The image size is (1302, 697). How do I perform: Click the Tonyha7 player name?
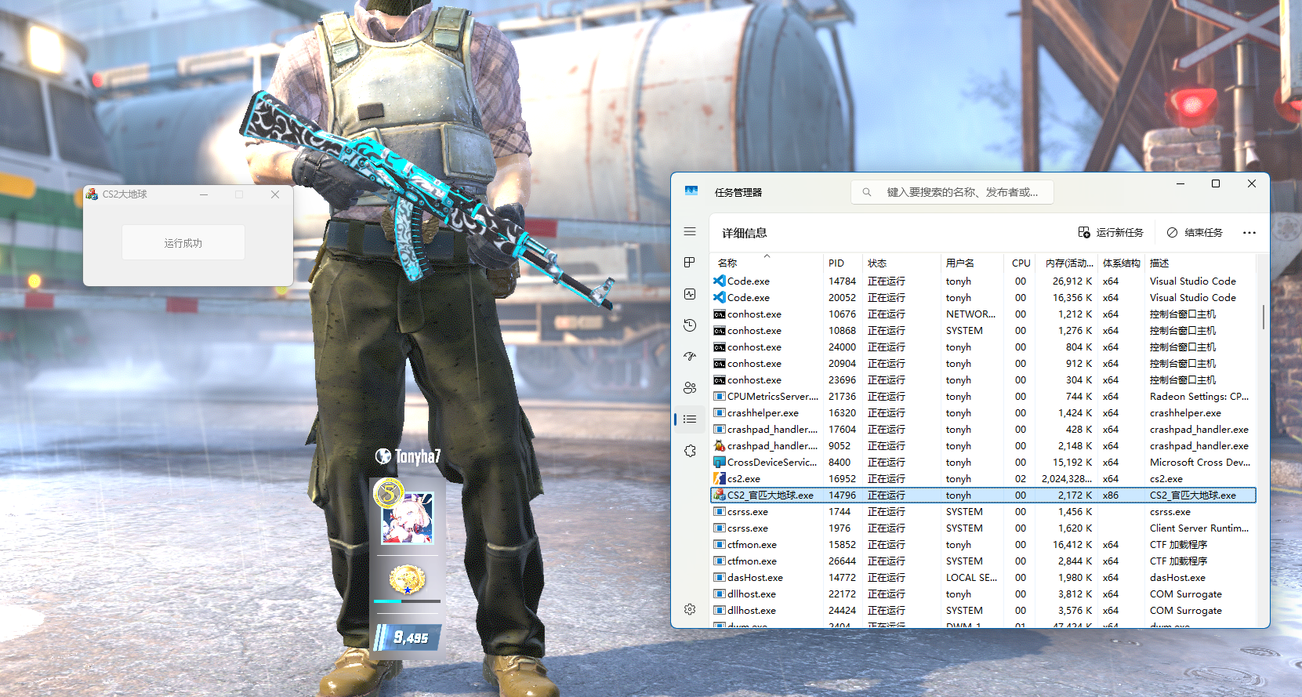[418, 456]
